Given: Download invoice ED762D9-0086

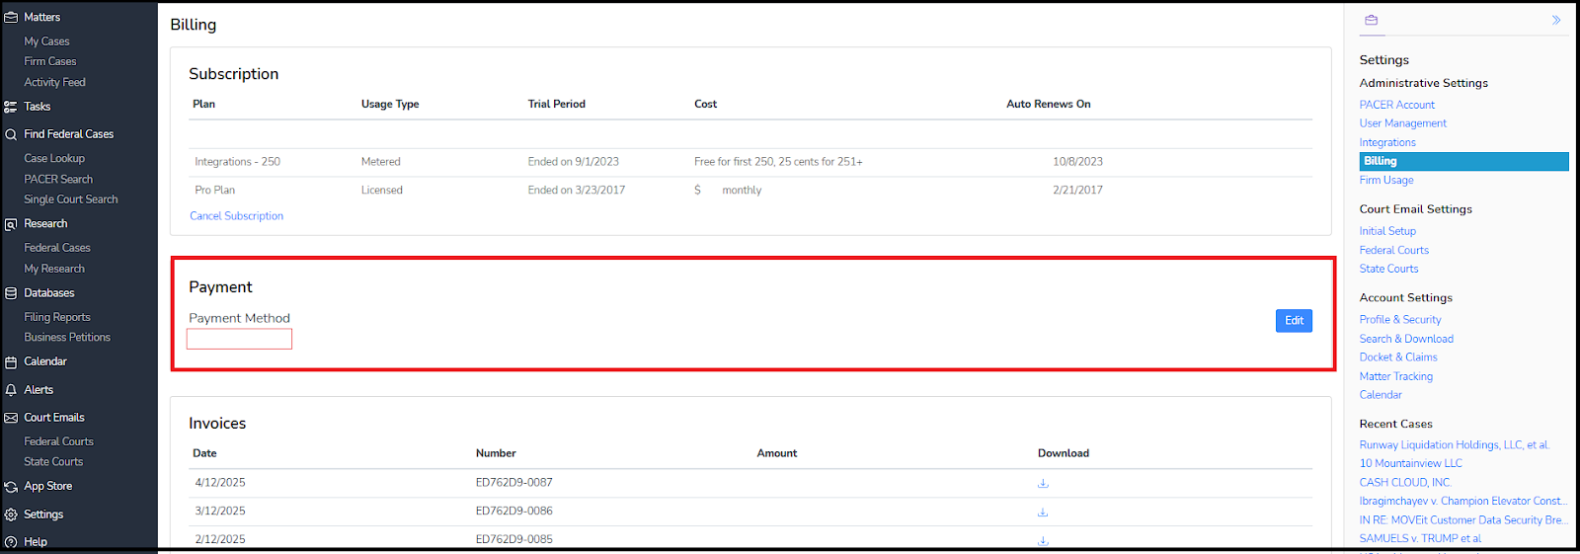Looking at the screenshot, I should pos(1043,512).
